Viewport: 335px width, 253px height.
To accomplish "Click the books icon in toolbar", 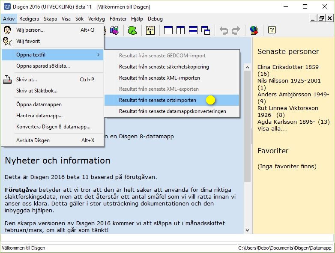I will (114, 30).
